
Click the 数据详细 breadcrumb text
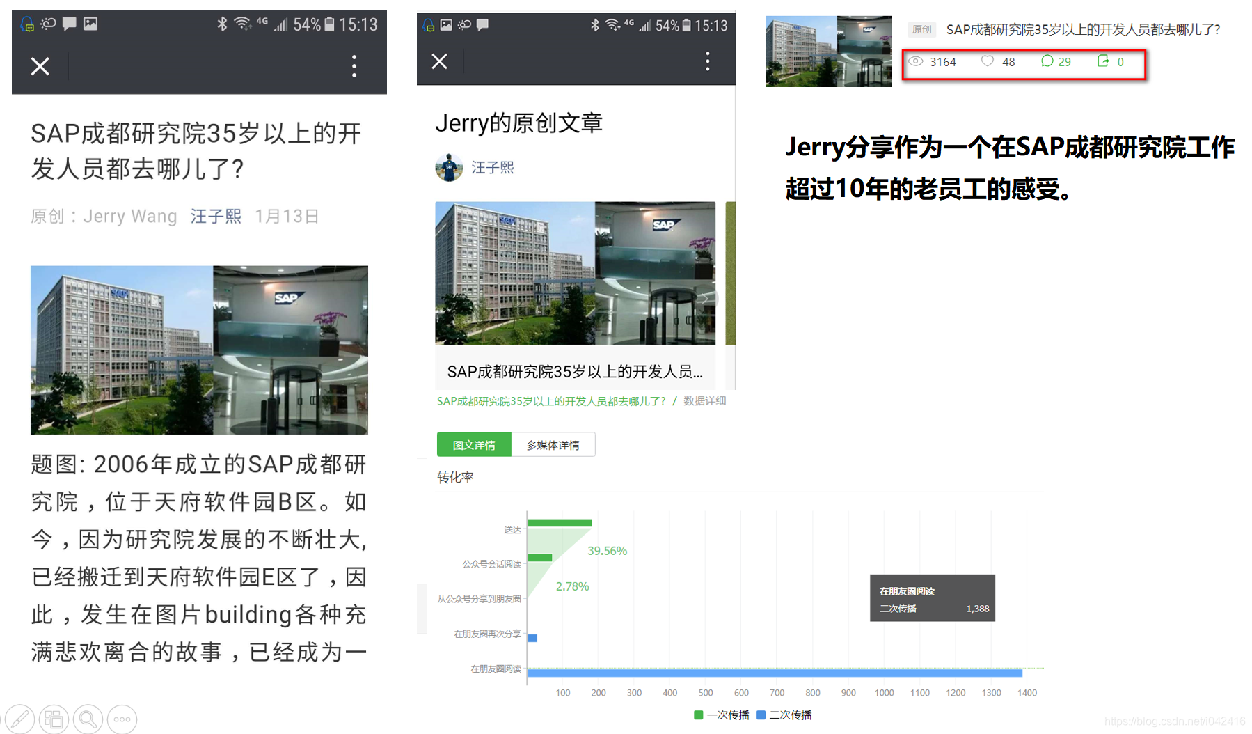[x=704, y=400]
